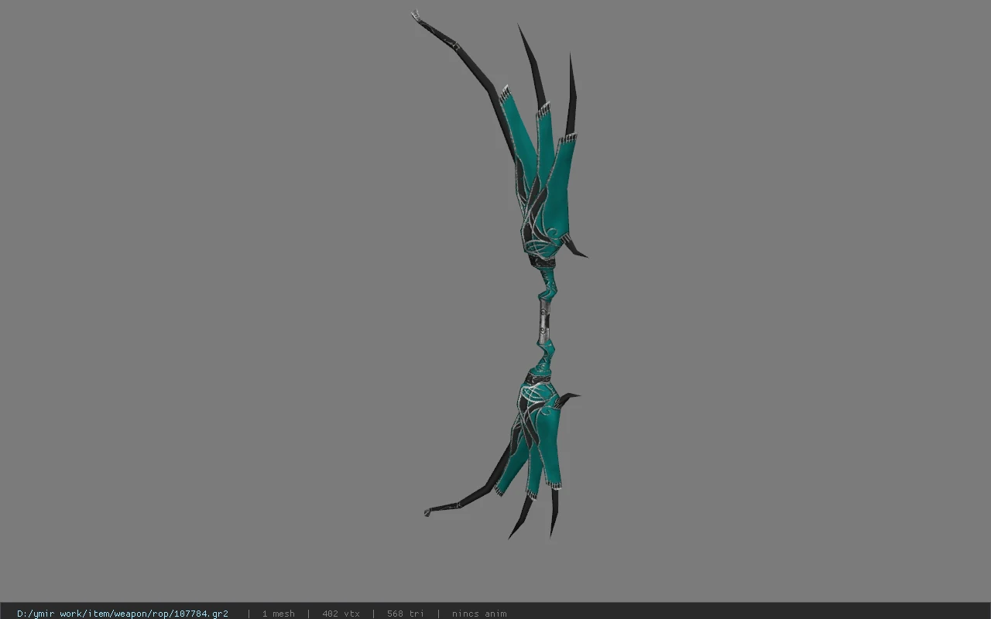Click the '1 mesh' status entry
This screenshot has width=991, height=619.
pyautogui.click(x=278, y=614)
